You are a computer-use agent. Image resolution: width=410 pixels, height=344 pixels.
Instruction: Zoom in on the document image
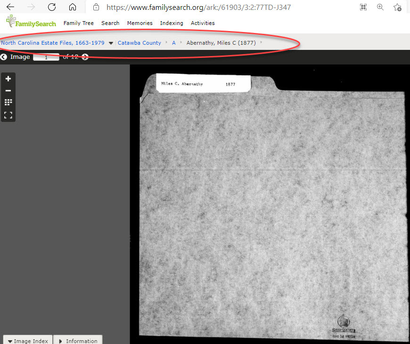pyautogui.click(x=8, y=78)
